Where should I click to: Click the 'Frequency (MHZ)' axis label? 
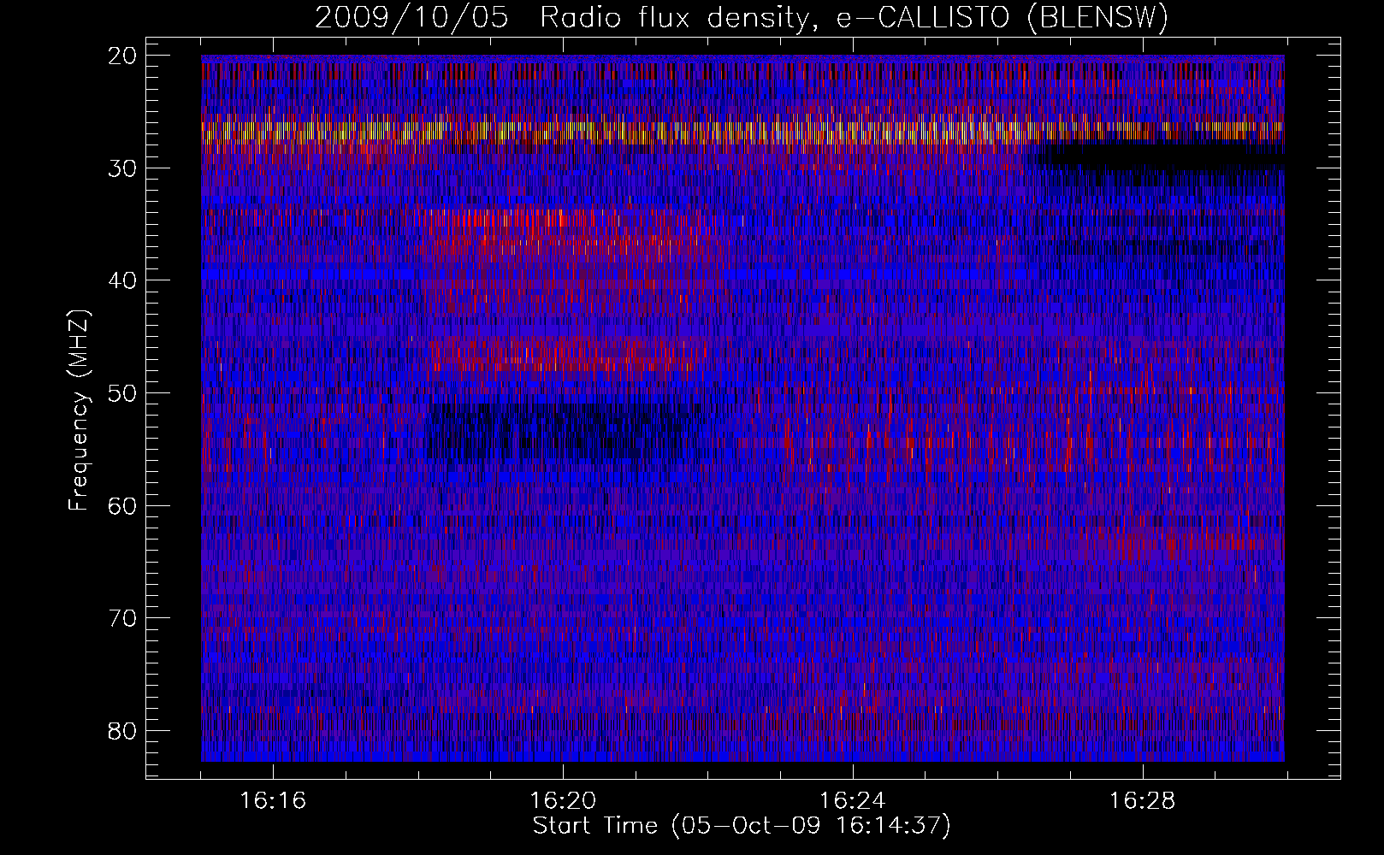tap(79, 410)
